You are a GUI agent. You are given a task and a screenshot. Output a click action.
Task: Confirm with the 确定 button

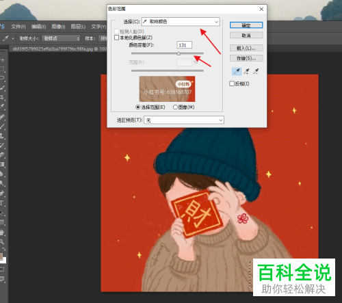coord(246,25)
